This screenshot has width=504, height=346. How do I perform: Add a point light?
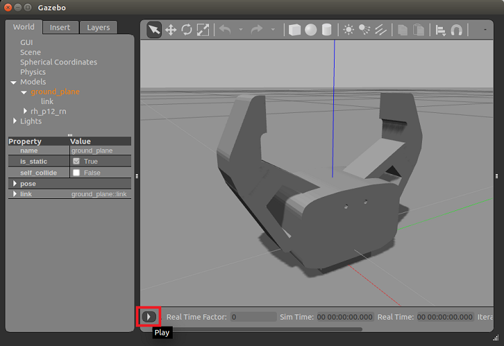click(x=349, y=30)
